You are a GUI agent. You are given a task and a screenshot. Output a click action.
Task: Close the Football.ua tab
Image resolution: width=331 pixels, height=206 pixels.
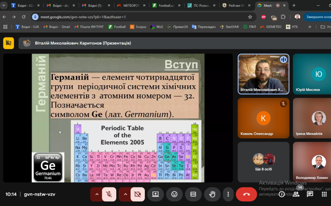[x=179, y=5]
